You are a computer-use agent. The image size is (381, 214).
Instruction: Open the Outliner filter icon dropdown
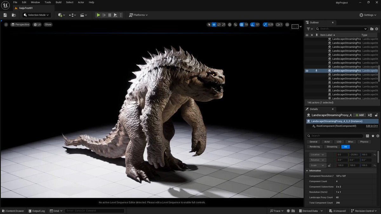coord(310,29)
